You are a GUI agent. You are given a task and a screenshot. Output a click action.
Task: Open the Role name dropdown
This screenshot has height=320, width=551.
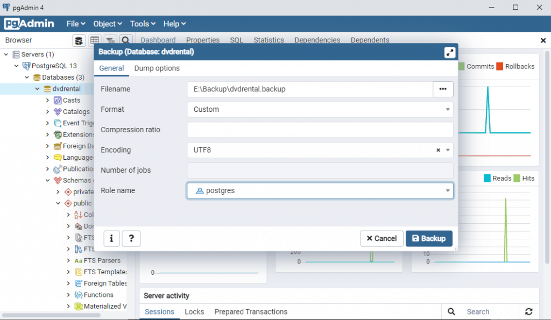447,190
